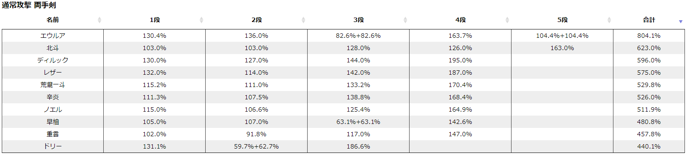Click the sort arrows beside 4段
The image size is (692, 160).
[507, 20]
